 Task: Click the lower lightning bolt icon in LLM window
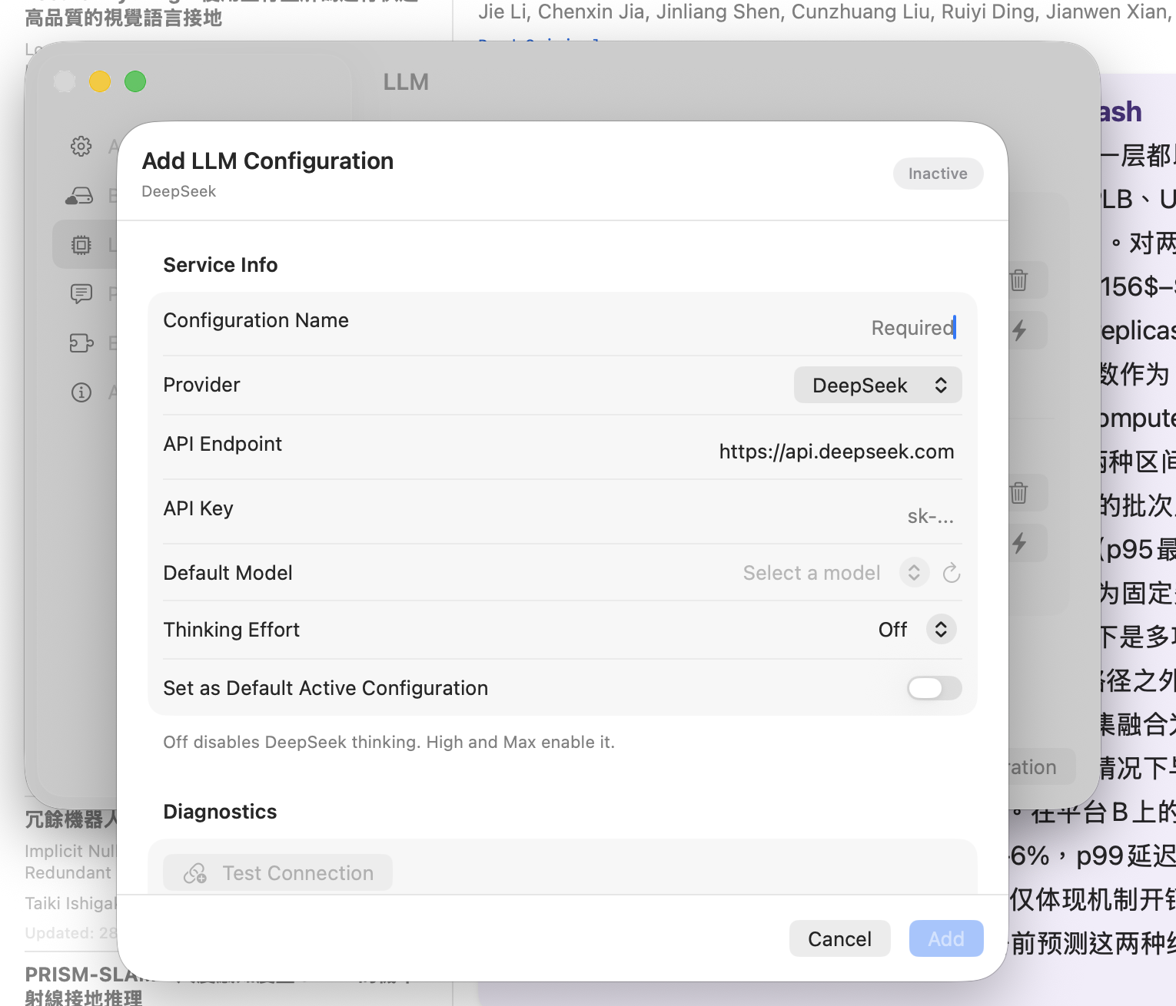tap(1019, 543)
